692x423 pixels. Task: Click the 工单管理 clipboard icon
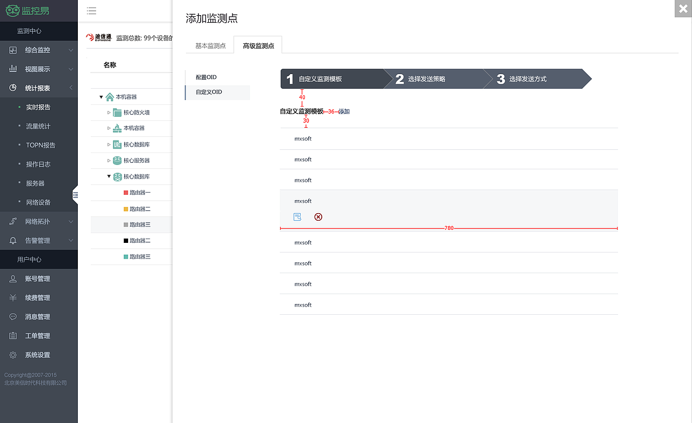pos(13,336)
